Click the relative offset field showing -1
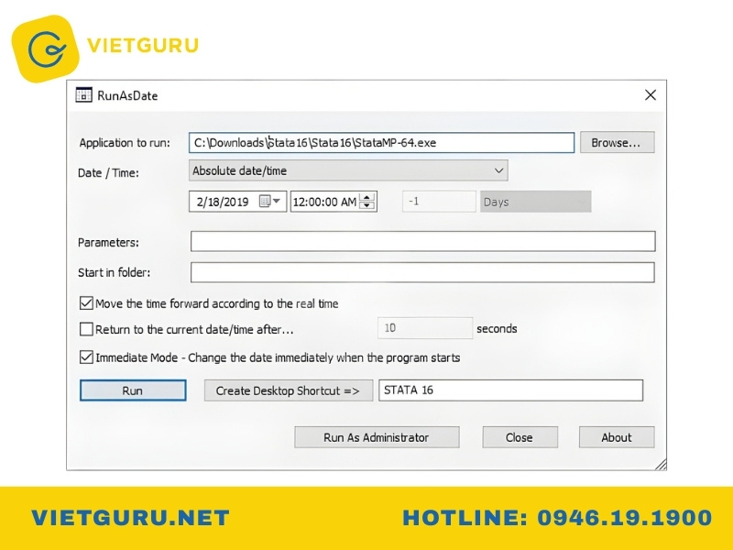Screen dimensions: 733x550 439,202
